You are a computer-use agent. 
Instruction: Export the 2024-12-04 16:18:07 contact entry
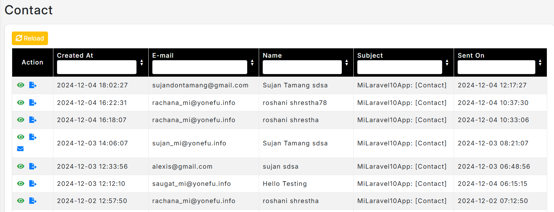tap(33, 120)
